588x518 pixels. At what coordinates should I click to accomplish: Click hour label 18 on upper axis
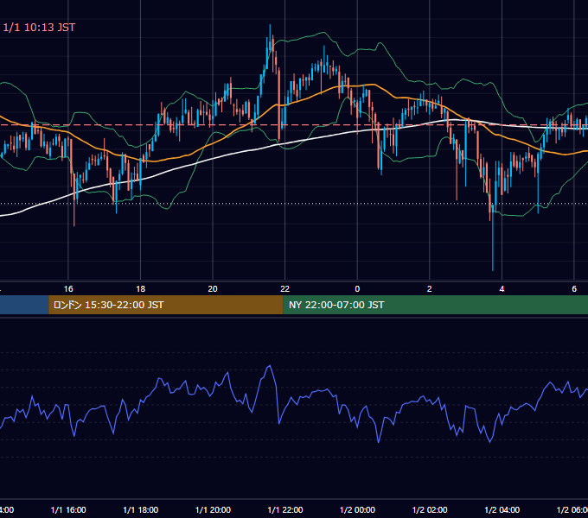pos(141,288)
